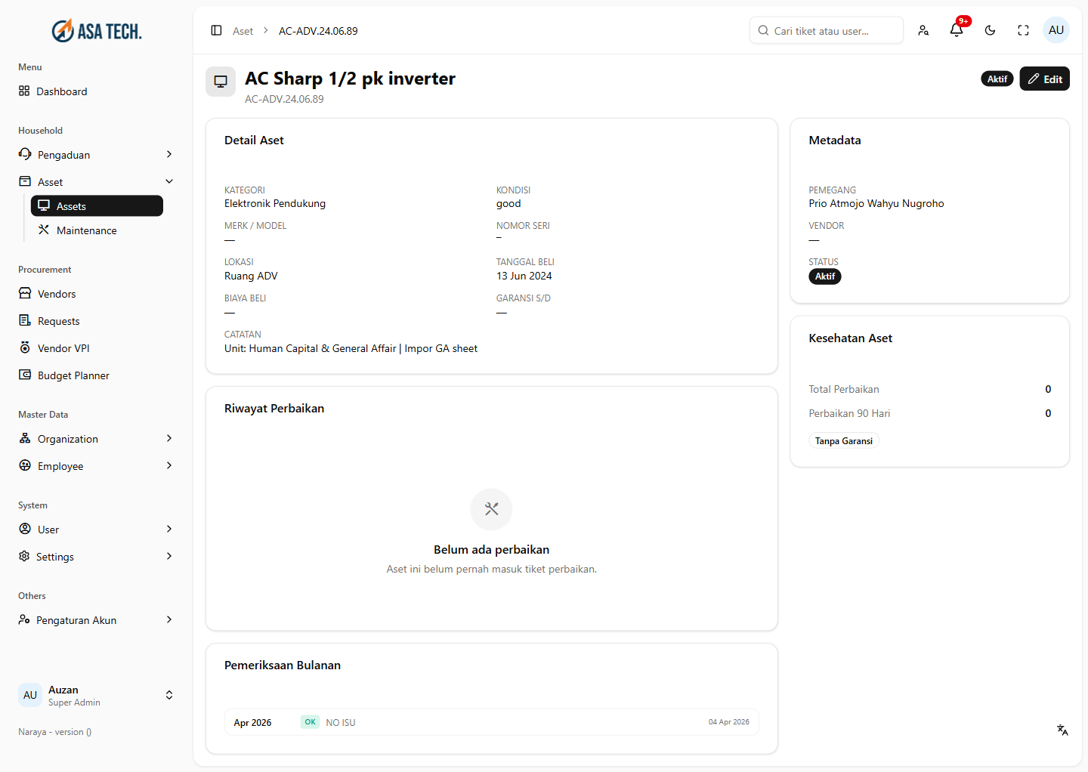Click the 04 Apr 2026 date text
Image resolution: width=1088 pixels, height=772 pixels.
[x=729, y=722]
